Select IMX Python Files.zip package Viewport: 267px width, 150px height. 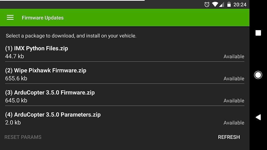tap(37, 48)
